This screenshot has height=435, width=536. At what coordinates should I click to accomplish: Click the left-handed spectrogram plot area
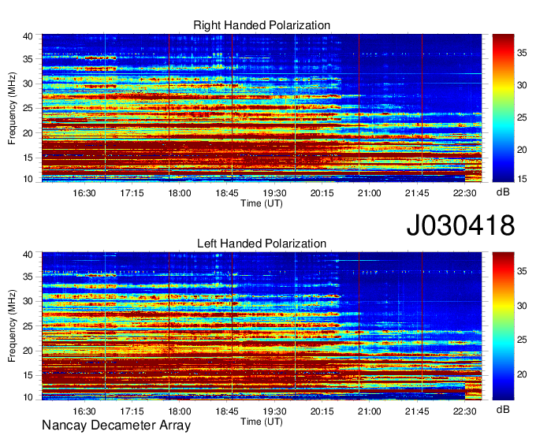coord(262,326)
